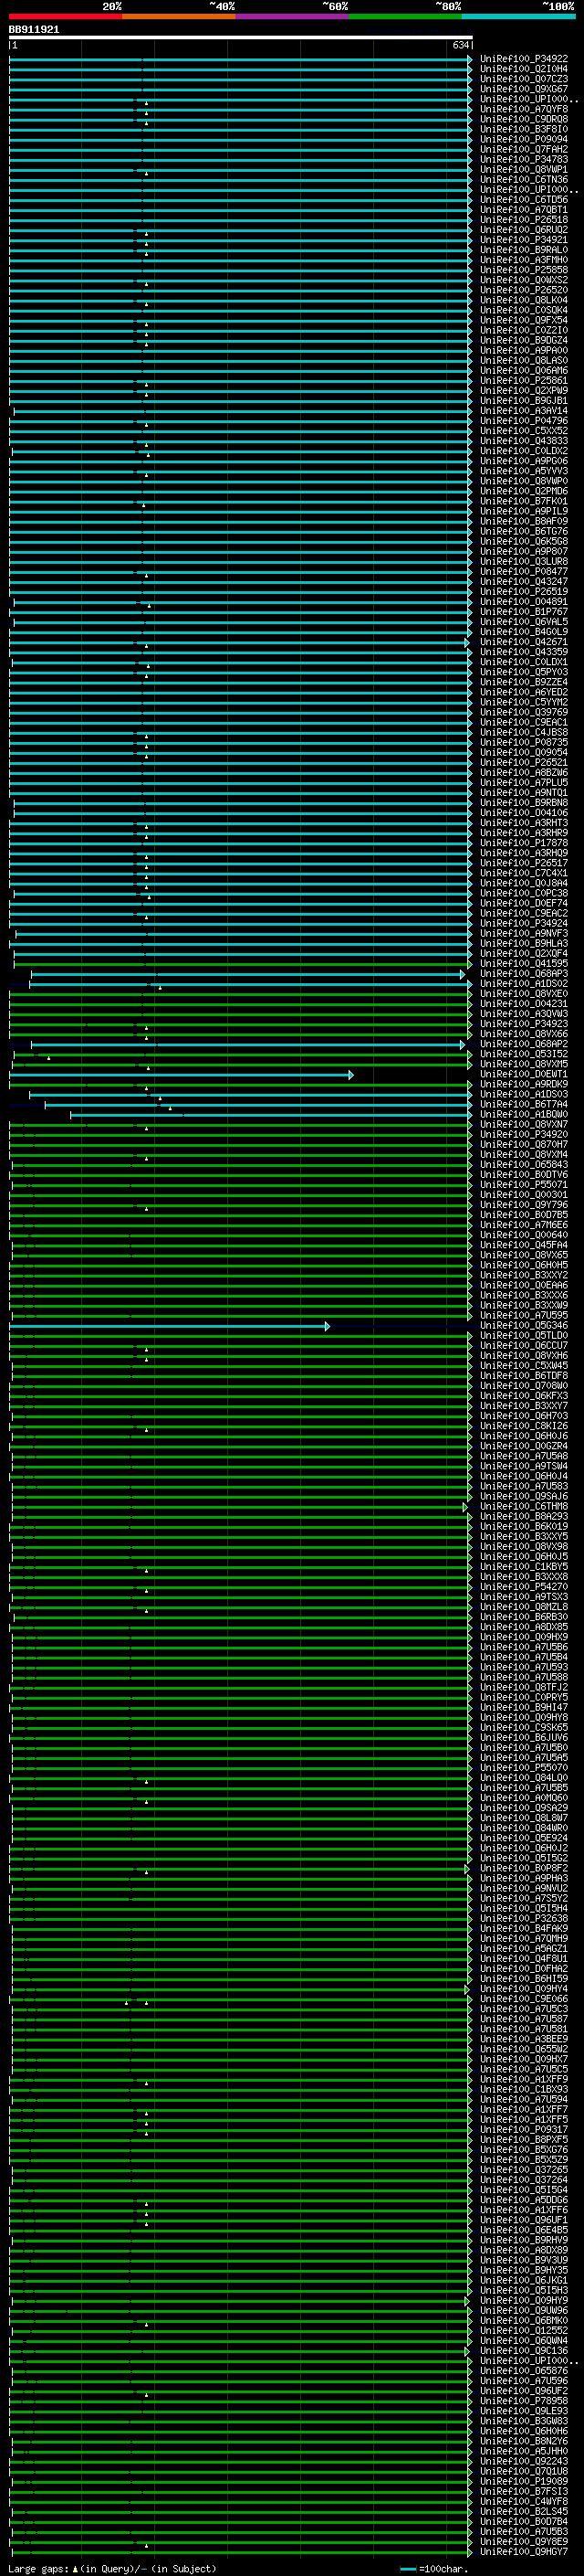The width and height of the screenshot is (584, 2576).
Task: Open hit label UniRef100_P34920
Action: 524,1134
